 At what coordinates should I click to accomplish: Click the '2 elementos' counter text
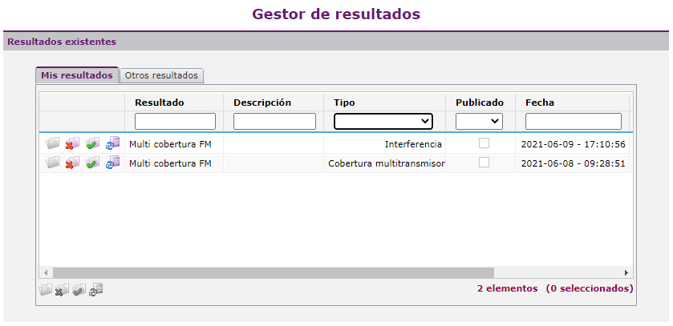pyautogui.click(x=507, y=288)
